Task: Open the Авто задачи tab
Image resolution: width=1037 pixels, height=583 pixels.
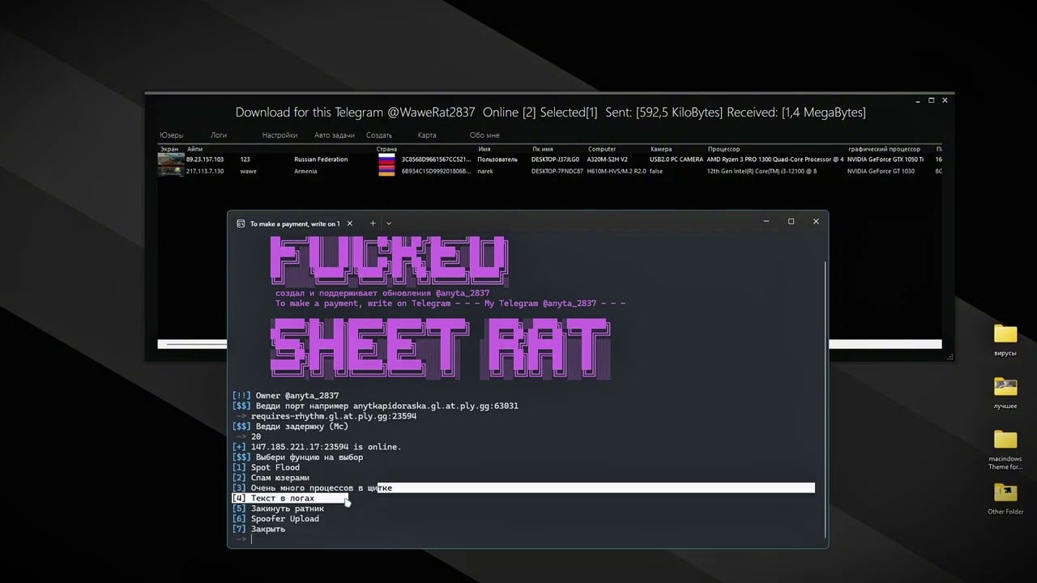Action: (335, 135)
